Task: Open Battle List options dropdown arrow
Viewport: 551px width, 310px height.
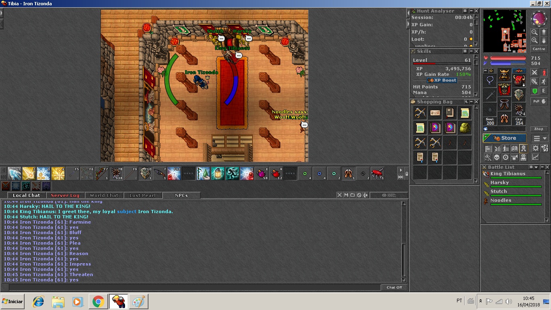Action: pos(536,167)
